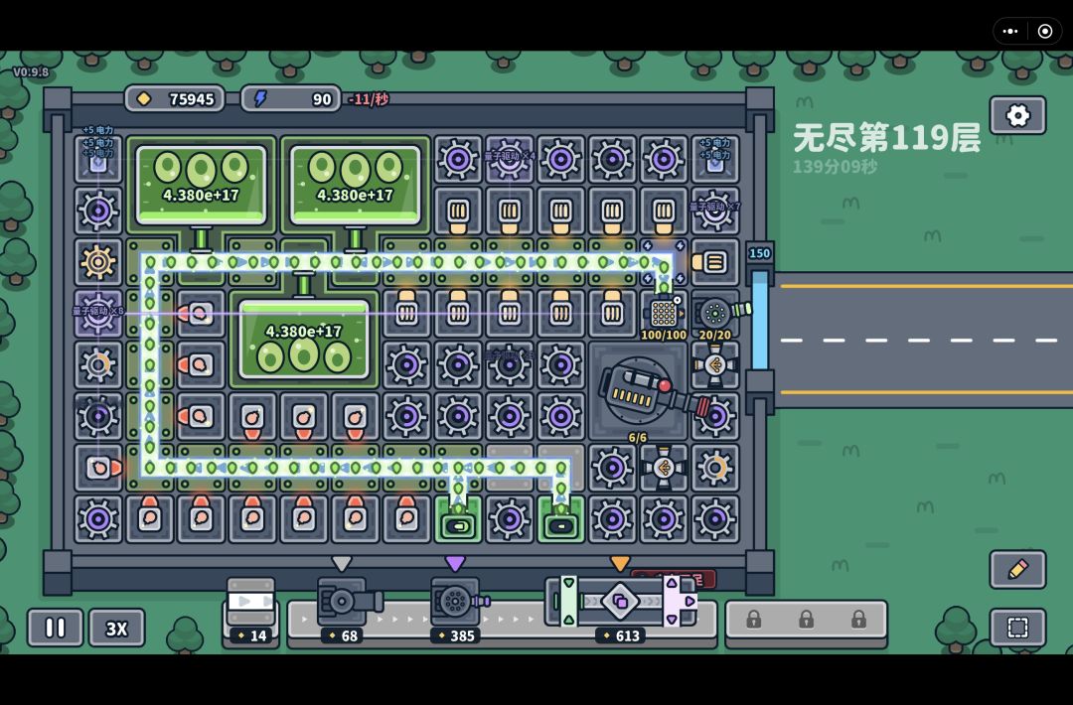Click the orange triangle marker above the shop
This screenshot has height=705, width=1073.
tap(620, 563)
